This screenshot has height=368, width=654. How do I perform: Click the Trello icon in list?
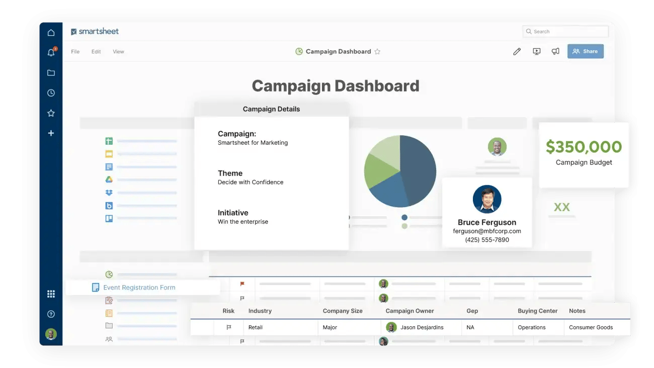109,219
